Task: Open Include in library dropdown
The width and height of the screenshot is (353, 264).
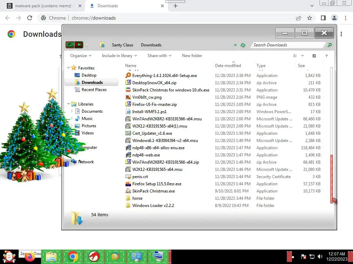Action: tap(119, 56)
